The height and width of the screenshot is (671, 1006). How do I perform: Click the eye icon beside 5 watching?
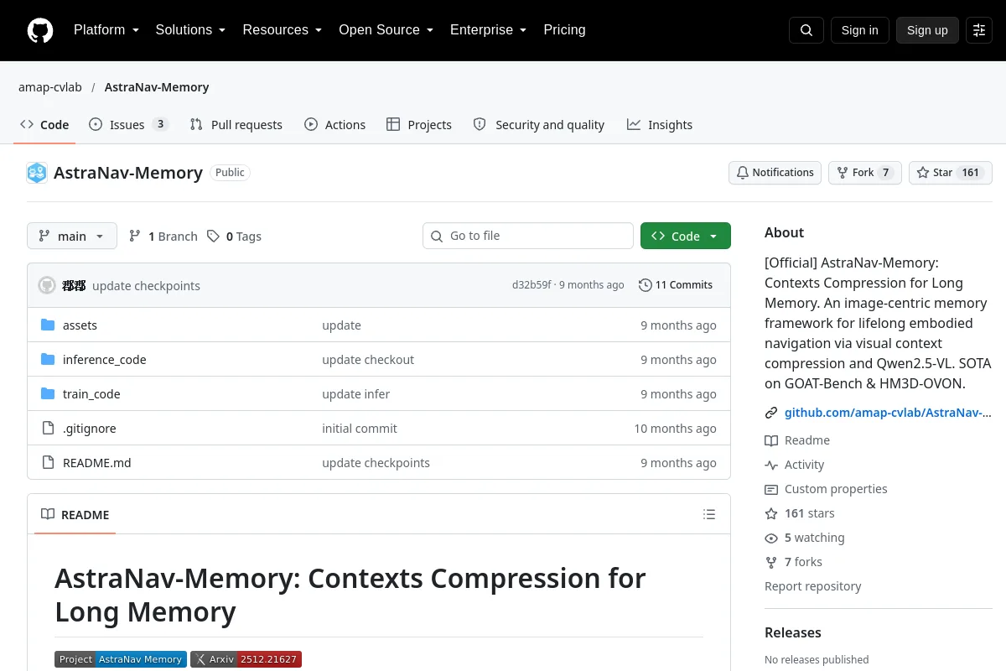(x=771, y=538)
